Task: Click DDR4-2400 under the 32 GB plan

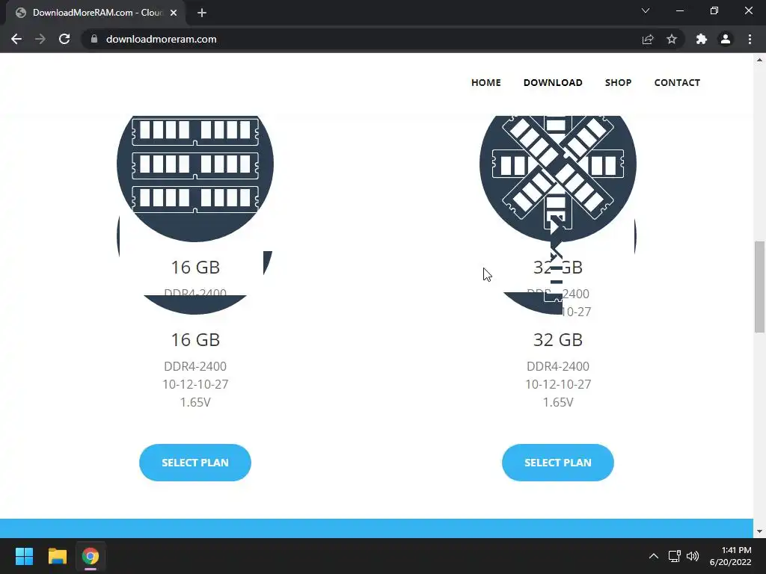Action: click(x=558, y=366)
